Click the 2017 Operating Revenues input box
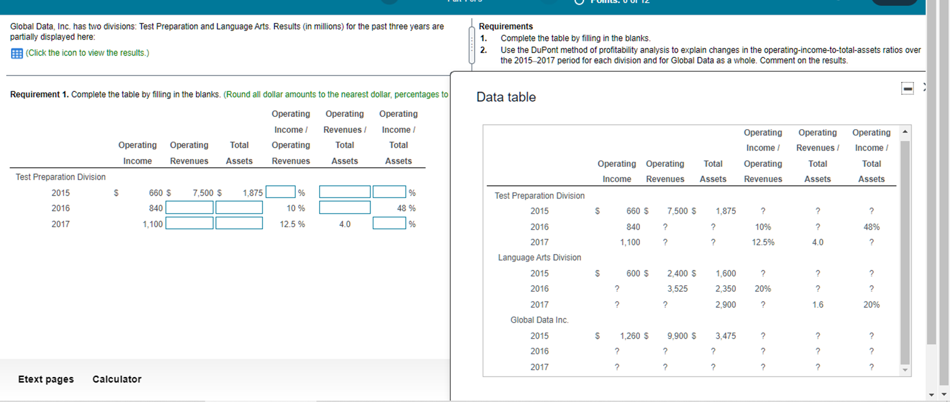Image resolution: width=950 pixels, height=402 pixels. coord(189,224)
